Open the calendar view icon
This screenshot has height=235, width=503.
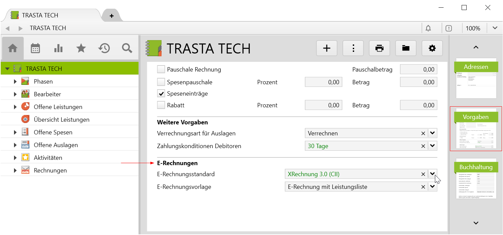click(35, 48)
